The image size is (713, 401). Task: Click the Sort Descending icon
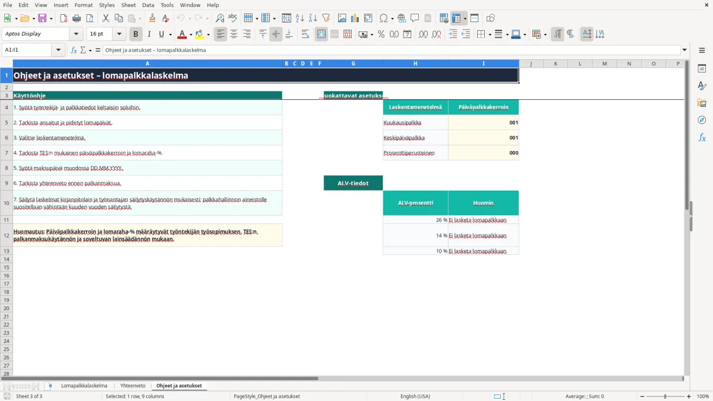tap(313, 18)
